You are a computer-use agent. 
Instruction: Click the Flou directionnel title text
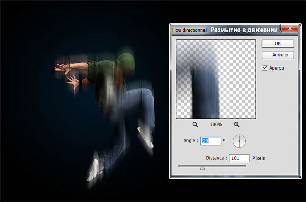189,30
